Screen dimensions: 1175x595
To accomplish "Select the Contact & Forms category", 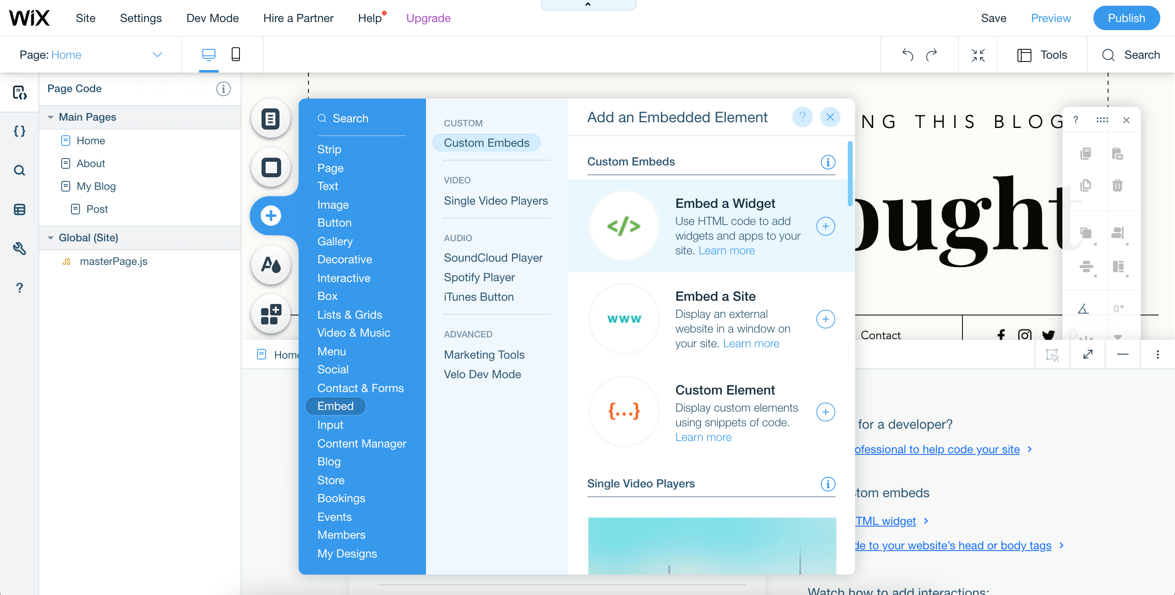I will pyautogui.click(x=360, y=388).
